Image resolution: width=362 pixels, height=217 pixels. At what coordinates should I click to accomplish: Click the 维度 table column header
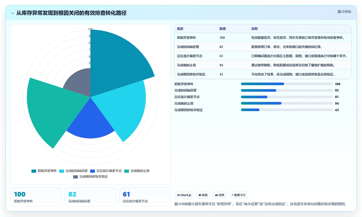[x=180, y=29]
